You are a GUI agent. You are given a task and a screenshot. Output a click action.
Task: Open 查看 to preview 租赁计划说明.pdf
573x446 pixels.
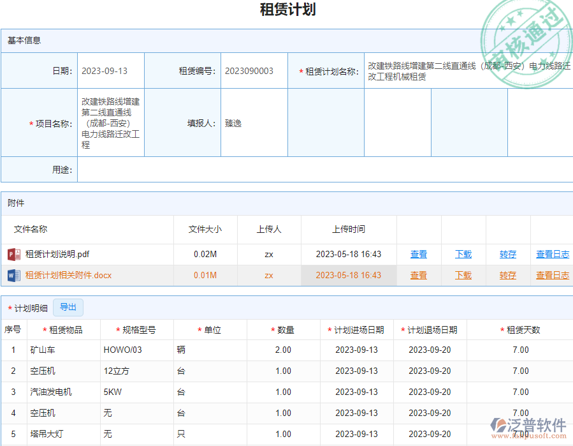pyautogui.click(x=419, y=254)
